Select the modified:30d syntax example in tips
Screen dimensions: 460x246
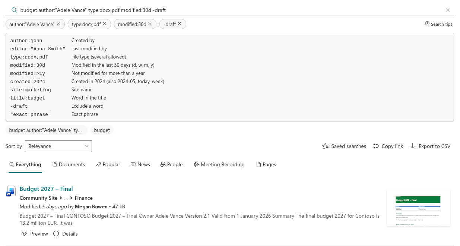pos(28,65)
